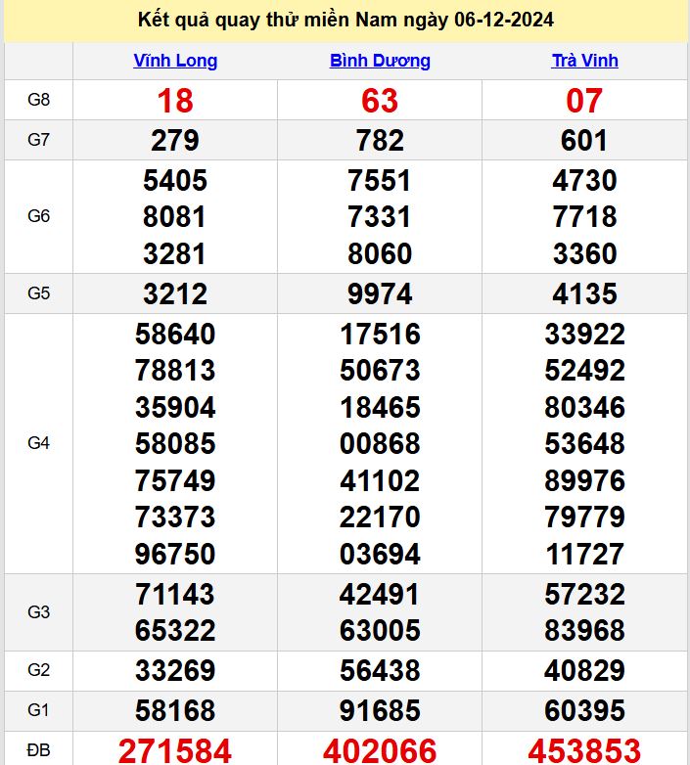Click Trà Vinh G8 number 07
Screen dimensions: 690x765
[584, 101]
